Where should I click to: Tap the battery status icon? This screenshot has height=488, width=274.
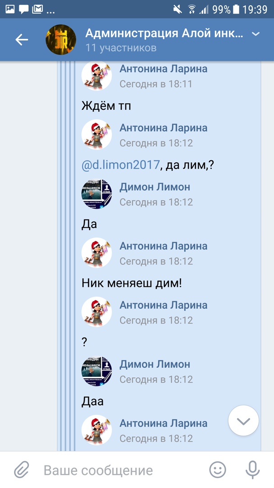click(x=237, y=9)
